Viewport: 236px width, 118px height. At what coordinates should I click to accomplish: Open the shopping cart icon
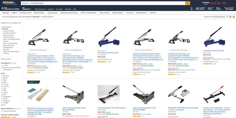pyautogui.click(x=226, y=8)
